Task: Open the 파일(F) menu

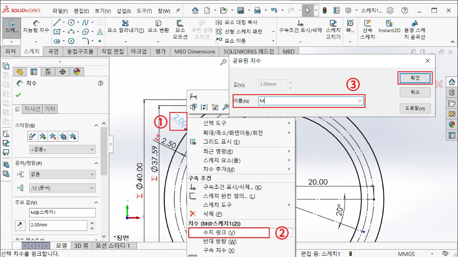Action: pos(60,11)
